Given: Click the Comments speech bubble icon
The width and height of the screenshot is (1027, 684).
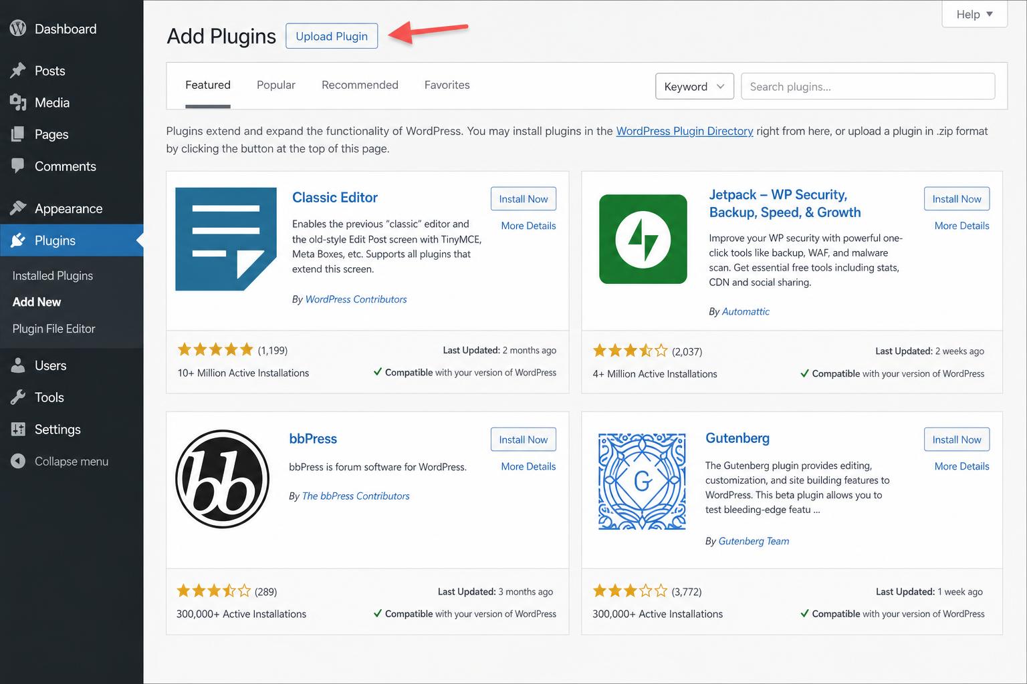Looking at the screenshot, I should click(x=18, y=166).
